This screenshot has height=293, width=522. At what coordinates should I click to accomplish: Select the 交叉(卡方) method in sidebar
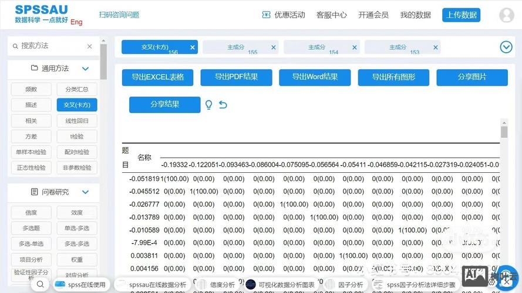[77, 105]
